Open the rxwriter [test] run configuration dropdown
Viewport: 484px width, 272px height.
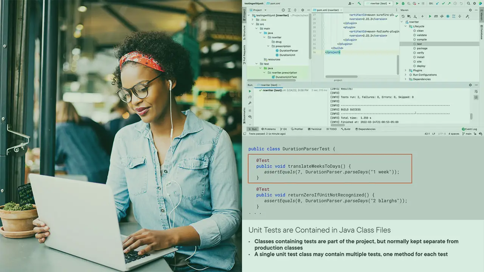(x=378, y=3)
